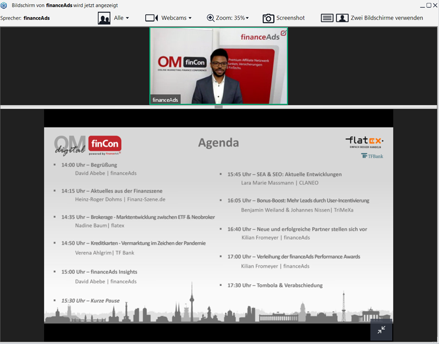Click the edit icon on webcam corner
The height and width of the screenshot is (344, 439).
(x=283, y=33)
